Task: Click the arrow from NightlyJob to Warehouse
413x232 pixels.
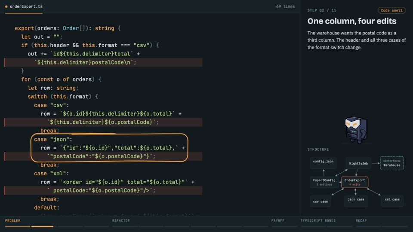Action: (376, 163)
